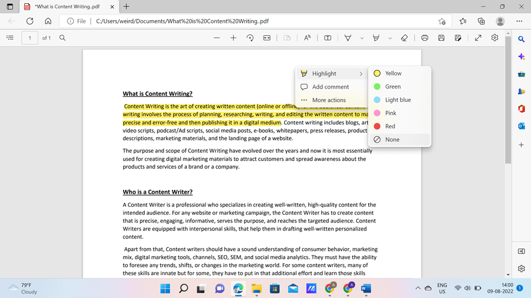Open More actions in context menu
This screenshot has height=298, width=531.
(x=332, y=100)
